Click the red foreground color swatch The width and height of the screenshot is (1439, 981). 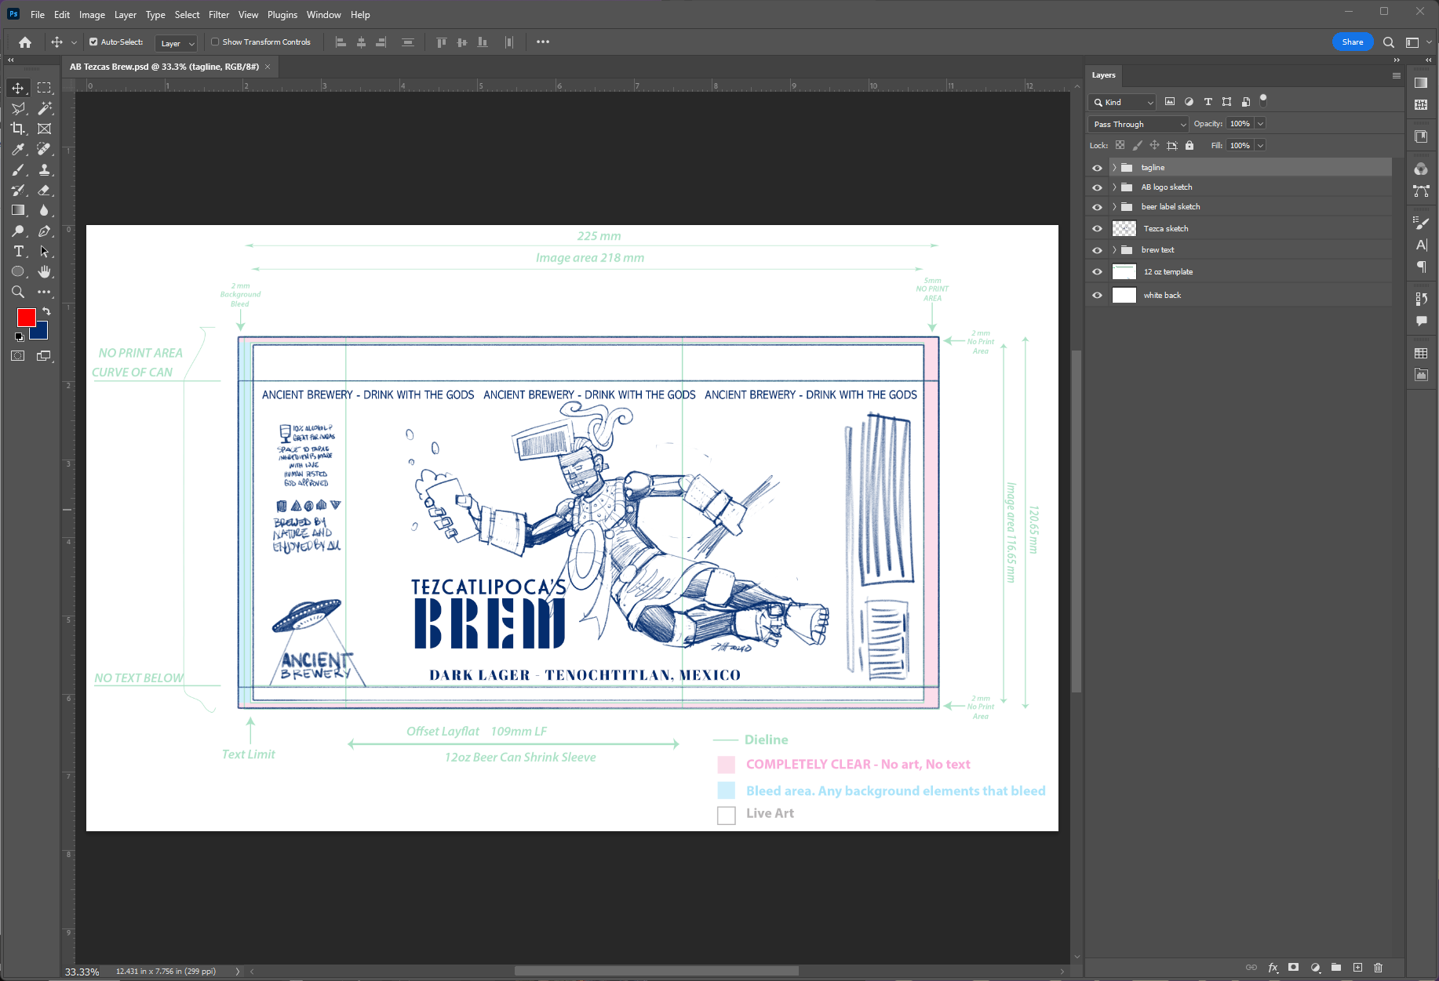click(26, 317)
